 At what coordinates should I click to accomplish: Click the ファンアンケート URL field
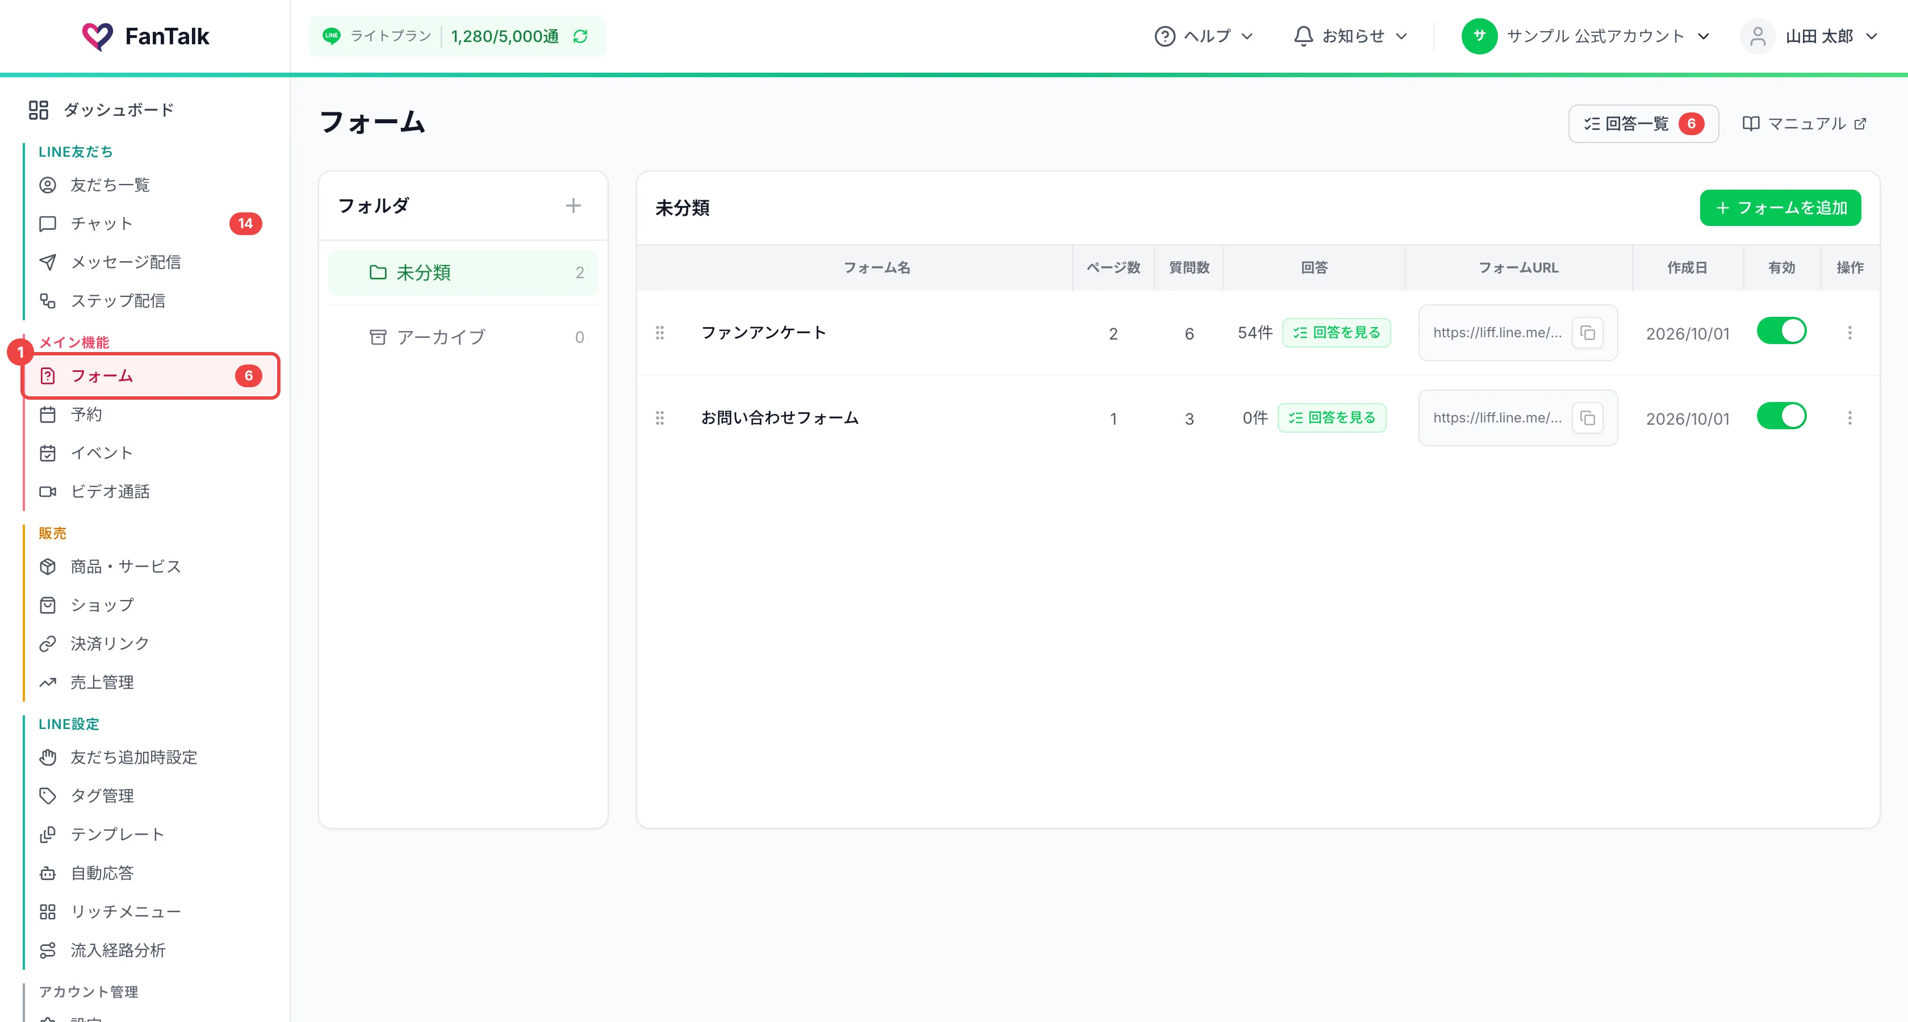pos(1518,333)
